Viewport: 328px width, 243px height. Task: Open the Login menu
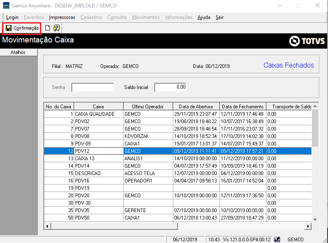pos(12,17)
